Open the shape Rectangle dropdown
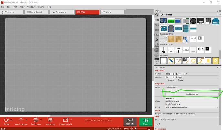 [192, 98]
